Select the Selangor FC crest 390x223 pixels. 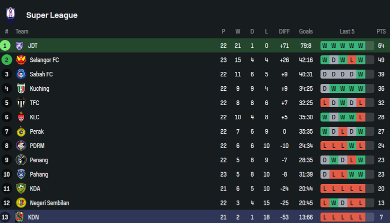pos(21,60)
